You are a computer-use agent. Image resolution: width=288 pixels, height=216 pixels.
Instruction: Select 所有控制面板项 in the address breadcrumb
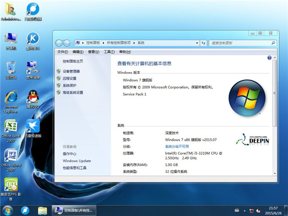(x=119, y=43)
